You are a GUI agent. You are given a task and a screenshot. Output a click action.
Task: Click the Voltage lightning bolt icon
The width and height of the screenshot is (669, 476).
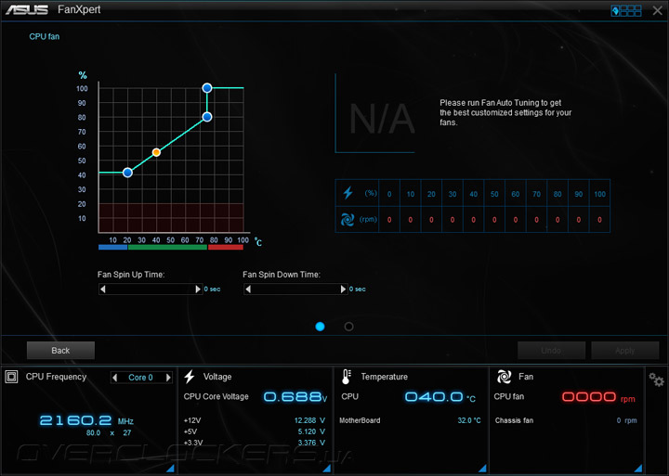190,377
